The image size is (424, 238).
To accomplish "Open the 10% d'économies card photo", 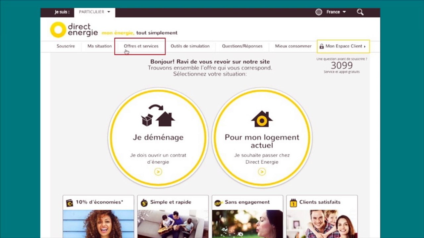I will click(x=98, y=224).
